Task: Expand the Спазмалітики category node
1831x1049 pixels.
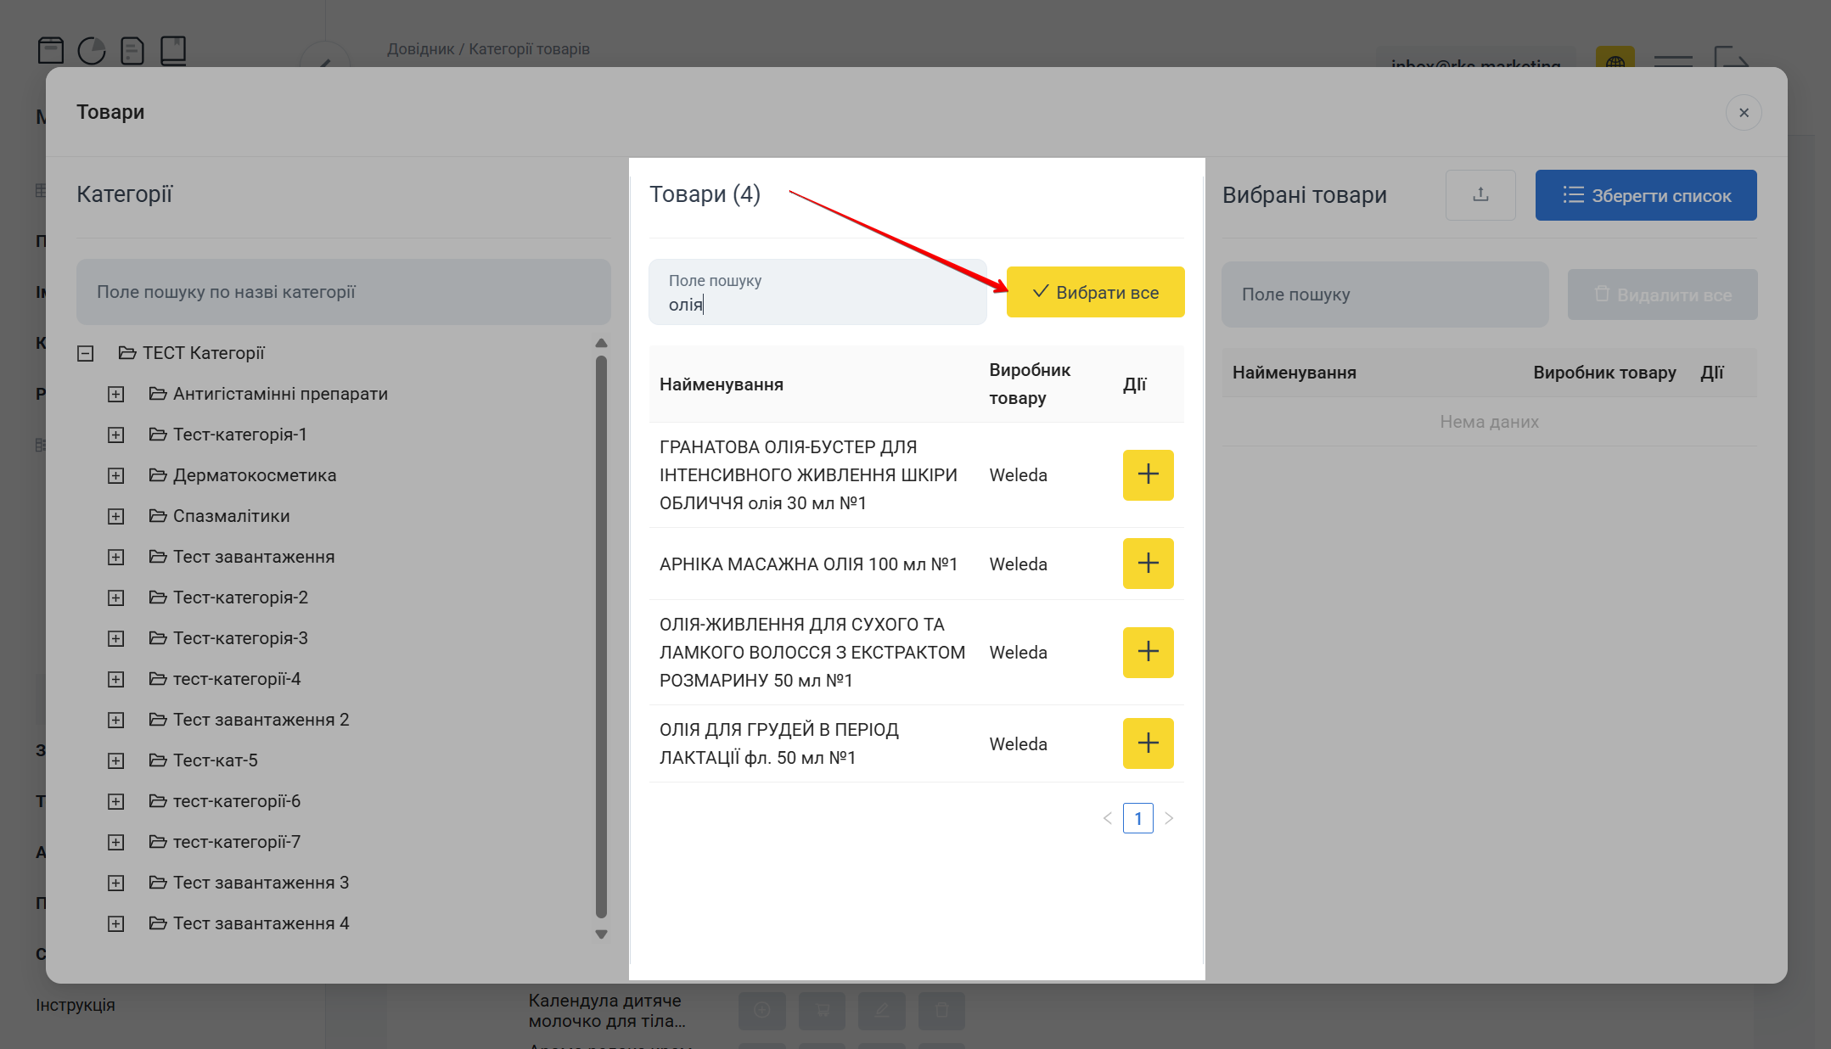Action: point(116,516)
